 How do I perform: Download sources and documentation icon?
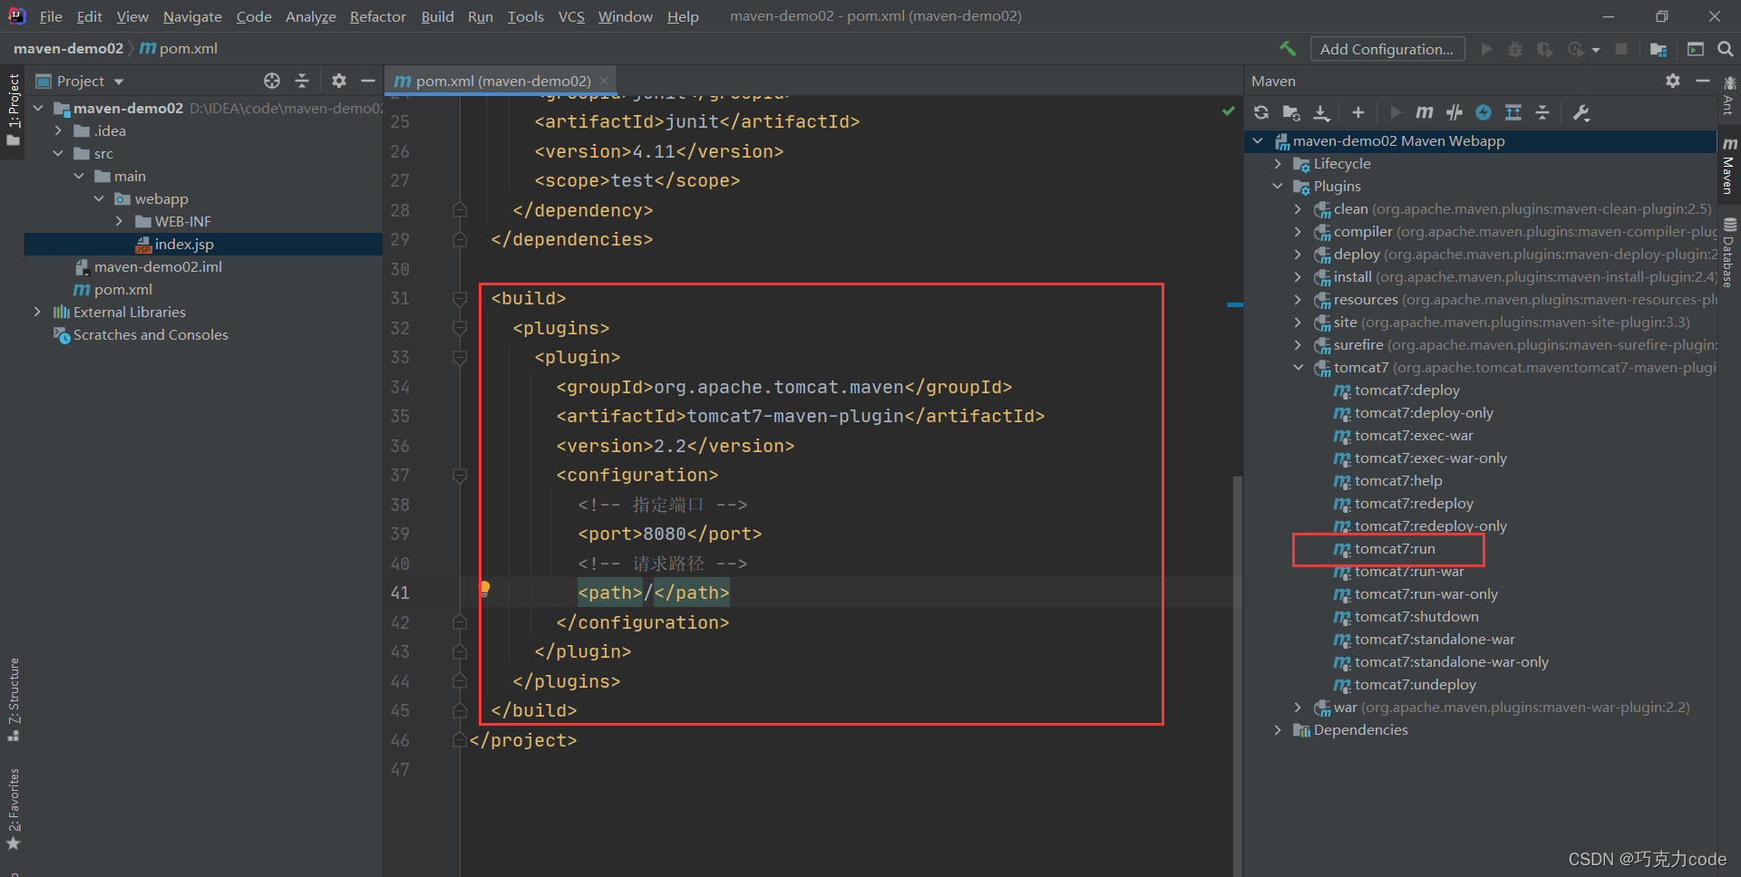[x=1321, y=112]
